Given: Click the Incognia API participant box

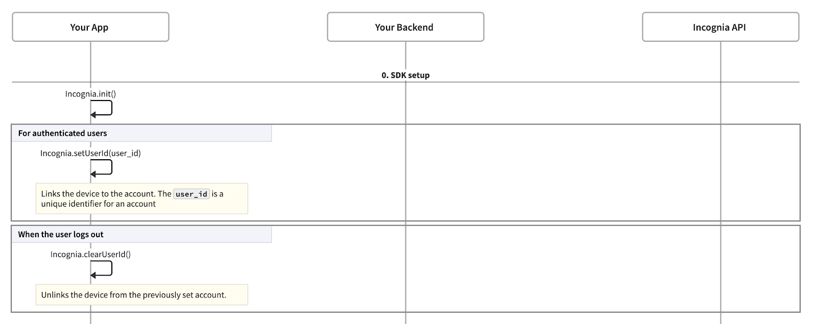Looking at the screenshot, I should (x=720, y=27).
